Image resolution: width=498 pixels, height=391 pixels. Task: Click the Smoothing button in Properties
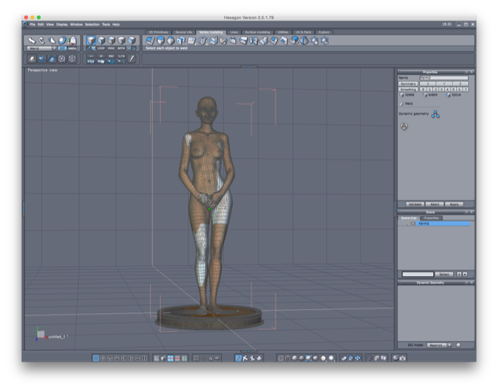(408, 89)
